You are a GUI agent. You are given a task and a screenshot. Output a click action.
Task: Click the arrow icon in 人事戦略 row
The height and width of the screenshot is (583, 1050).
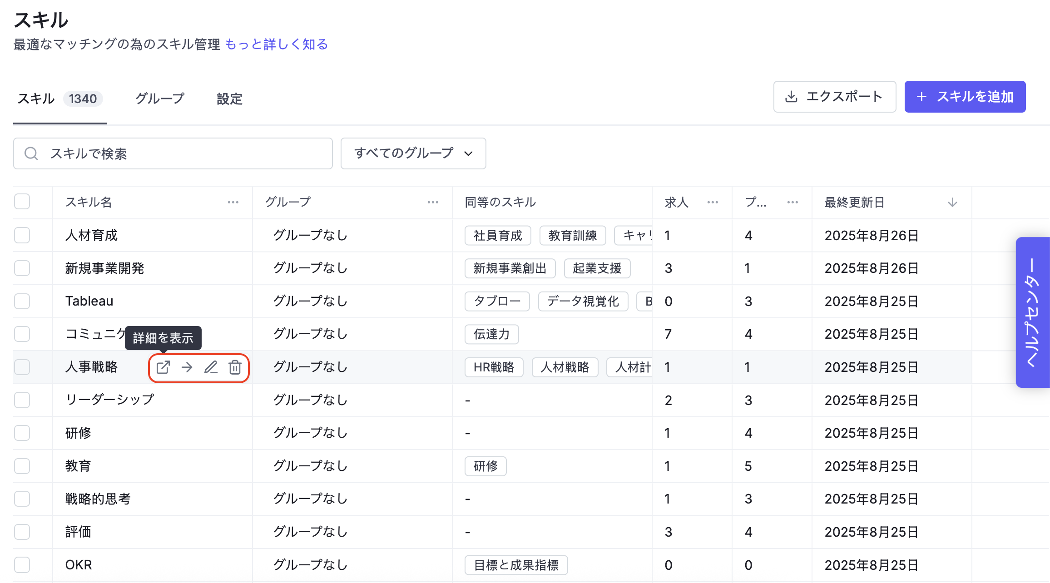point(187,367)
